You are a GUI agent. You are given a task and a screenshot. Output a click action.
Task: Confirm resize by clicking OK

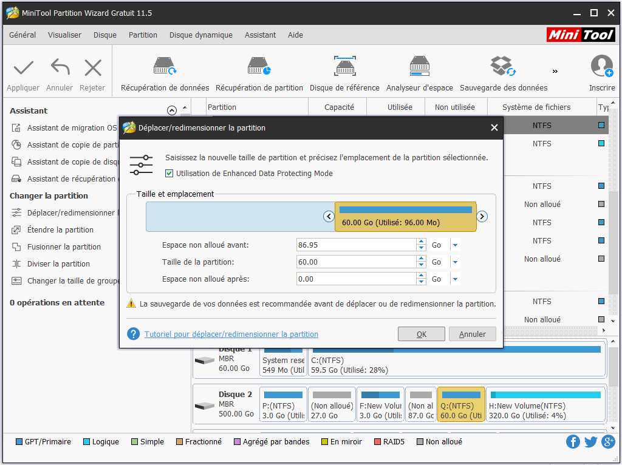point(421,334)
